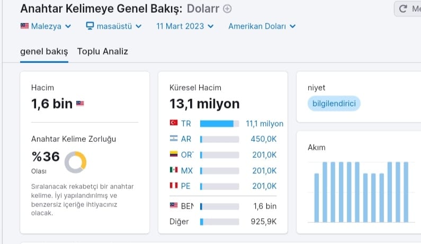Click the plus icon next to Dolarr
The image size is (421, 244).
point(227,9)
